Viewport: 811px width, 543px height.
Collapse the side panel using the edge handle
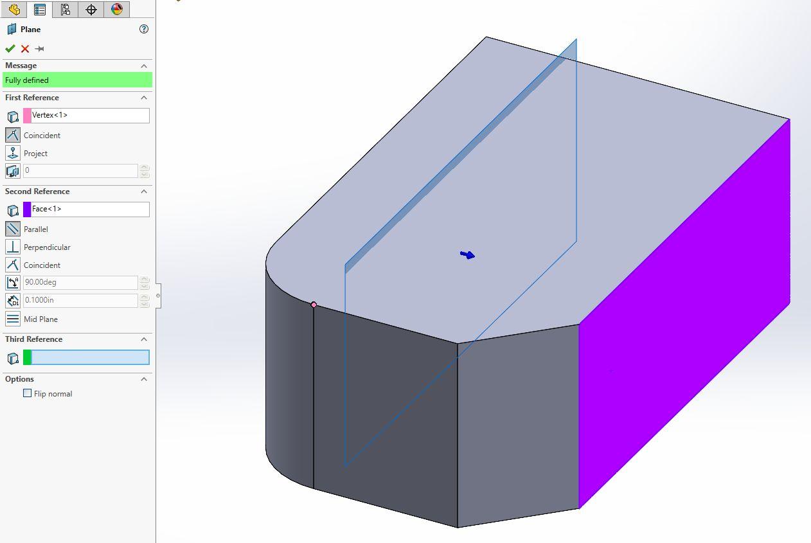coord(158,296)
